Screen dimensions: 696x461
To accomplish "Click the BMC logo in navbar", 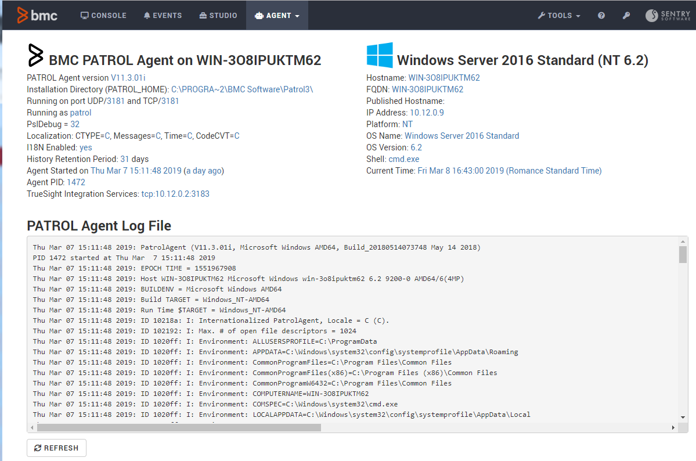I will [x=37, y=15].
